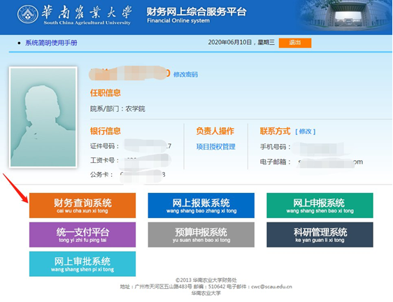Click the 银行信息 heading
This screenshot has height=302, width=393.
pos(106,131)
